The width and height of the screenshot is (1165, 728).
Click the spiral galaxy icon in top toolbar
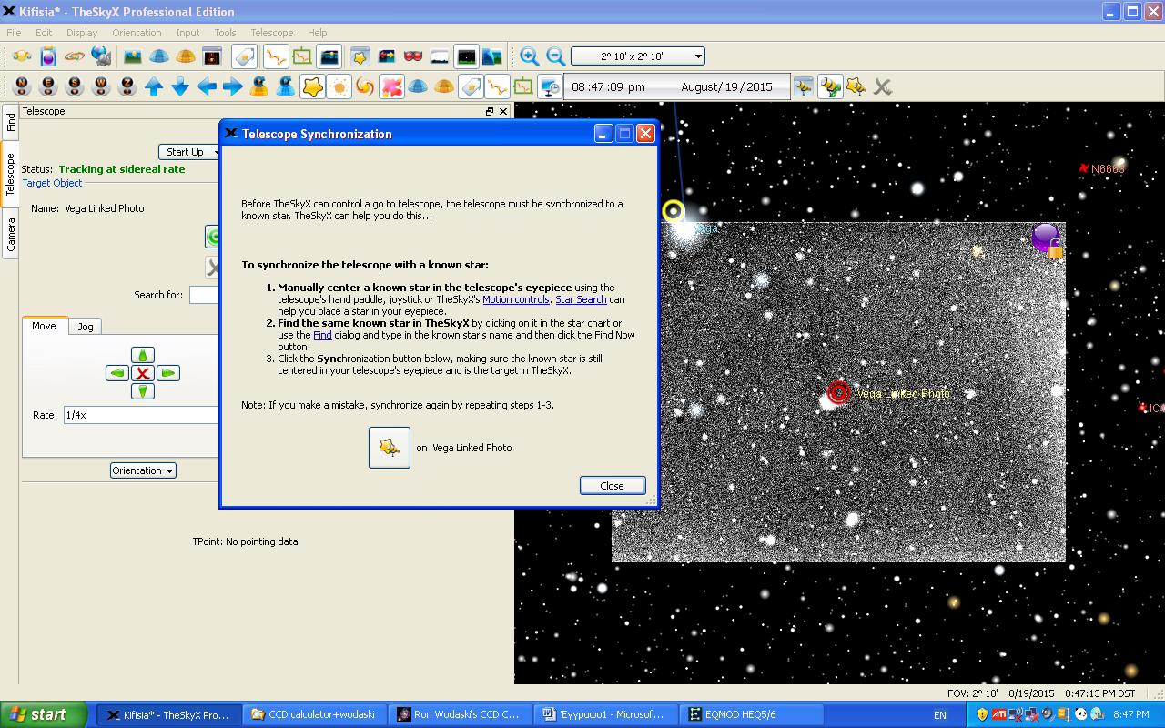click(x=75, y=56)
